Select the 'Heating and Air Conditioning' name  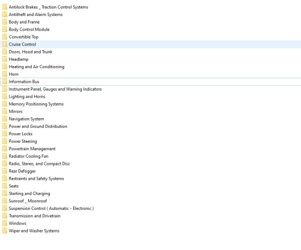(x=37, y=67)
